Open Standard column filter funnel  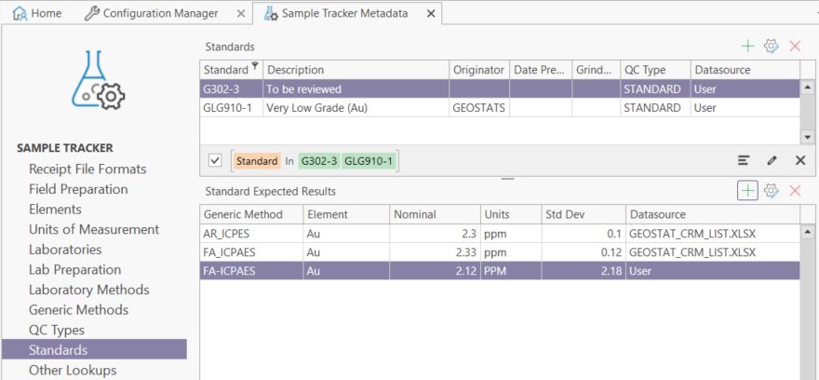point(256,69)
